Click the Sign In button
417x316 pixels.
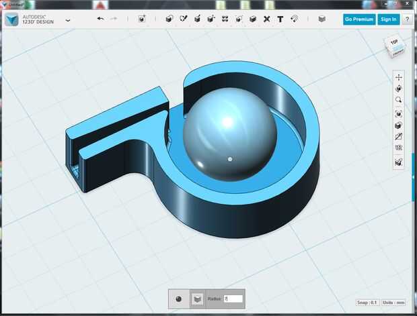coord(389,19)
